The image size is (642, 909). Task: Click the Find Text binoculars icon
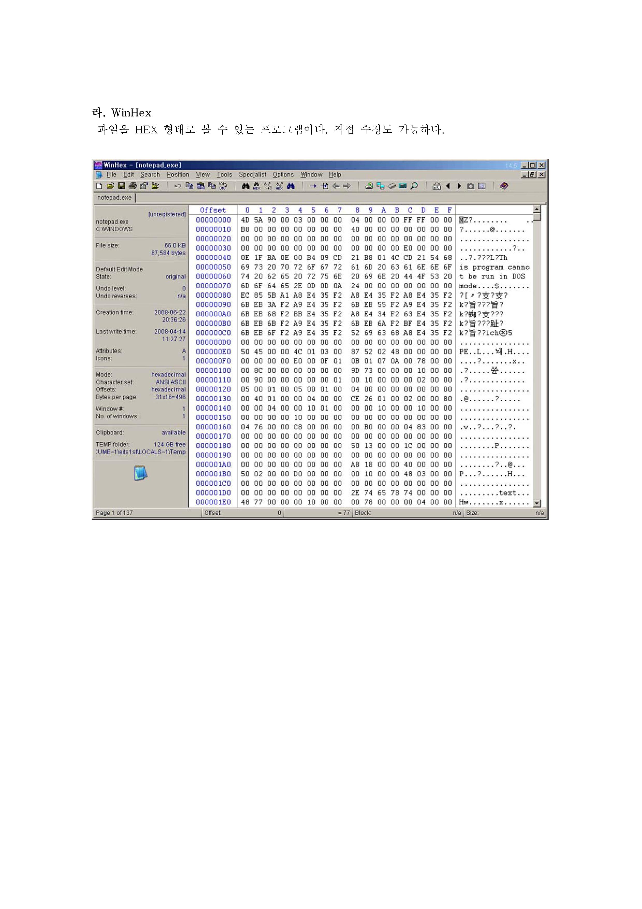tap(246, 186)
